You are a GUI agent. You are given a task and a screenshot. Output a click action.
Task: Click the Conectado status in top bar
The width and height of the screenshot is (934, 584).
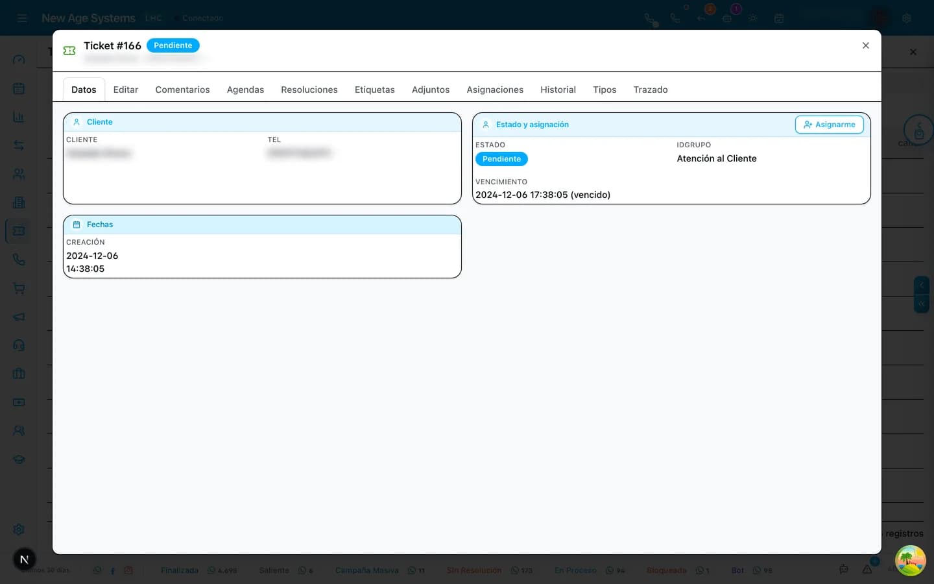click(x=202, y=18)
